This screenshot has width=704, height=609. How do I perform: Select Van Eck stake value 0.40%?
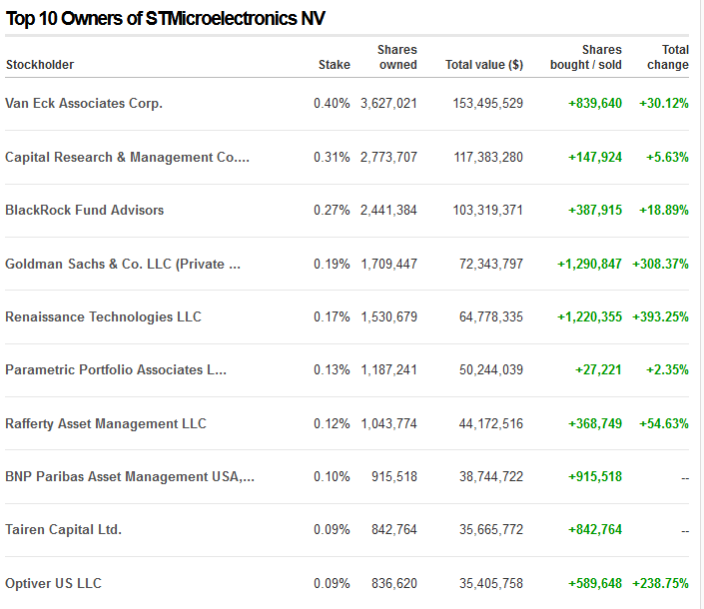click(x=332, y=103)
